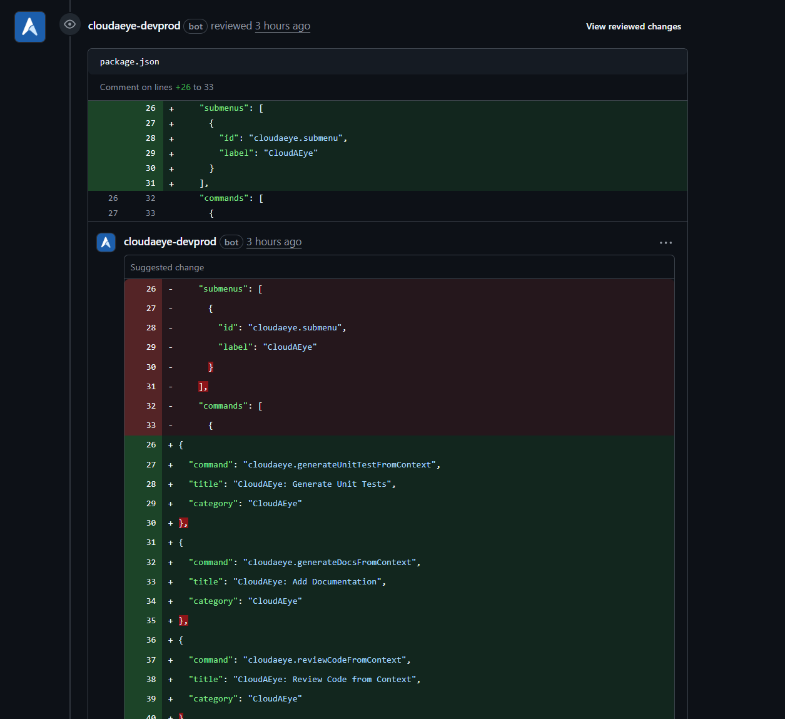Click the Comment on lines text in the header
Viewport: 785px width, 719px height.
139,87
